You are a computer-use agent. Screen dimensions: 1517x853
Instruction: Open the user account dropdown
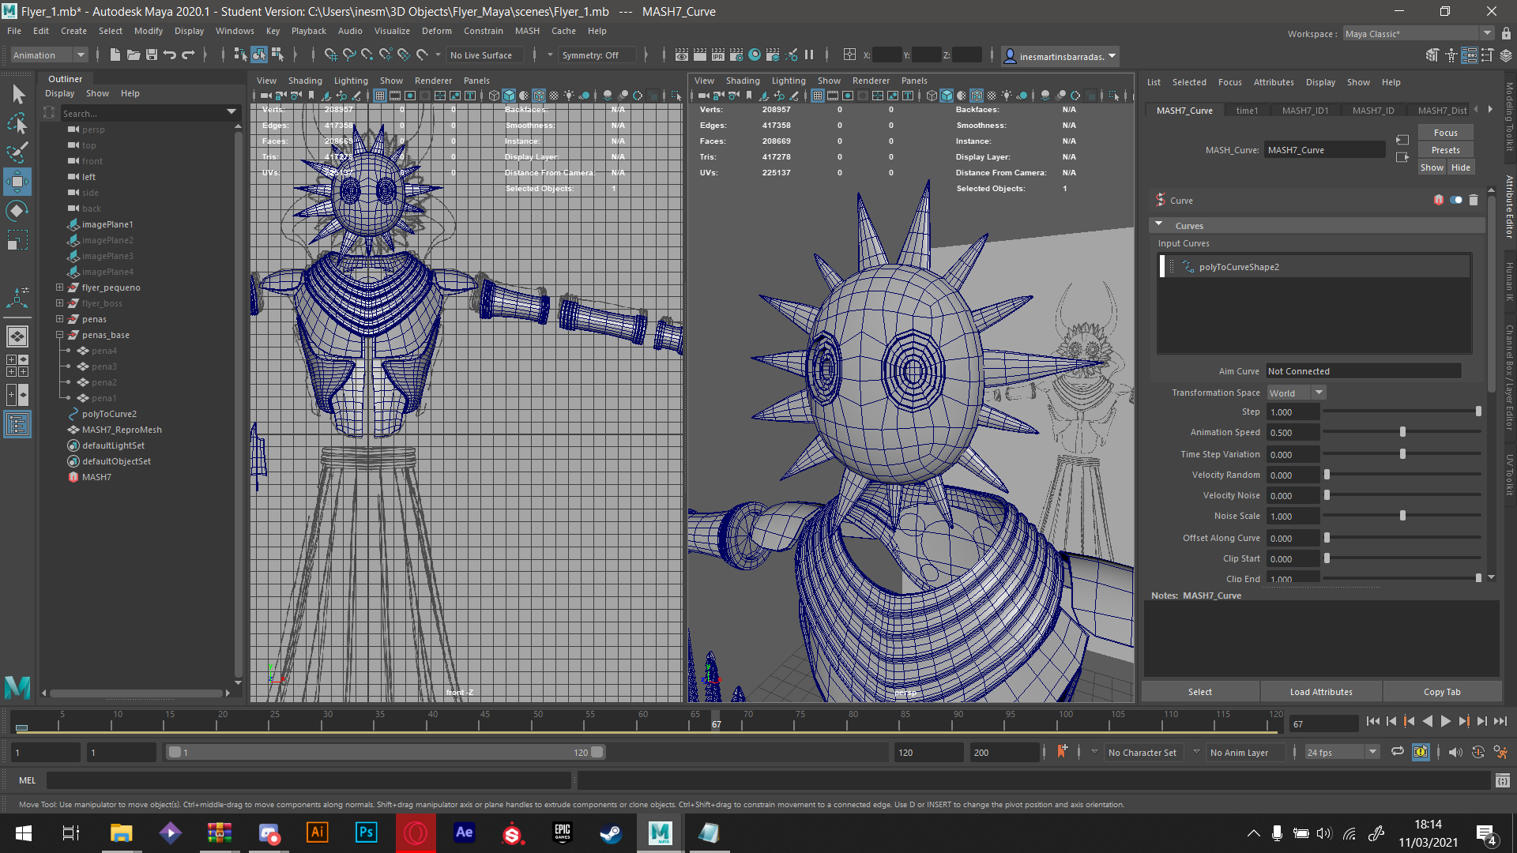tap(1060, 55)
